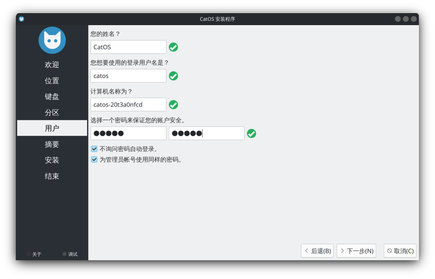Click the first password field
435x279 pixels.
pyautogui.click(x=128, y=133)
